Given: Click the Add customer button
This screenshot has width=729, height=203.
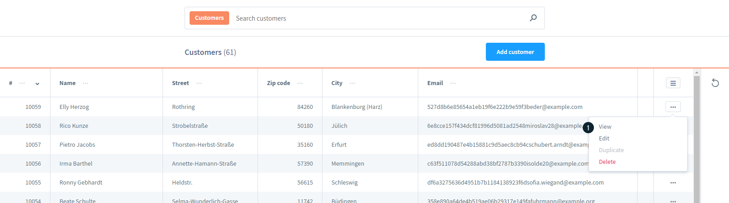Looking at the screenshot, I should 515,52.
